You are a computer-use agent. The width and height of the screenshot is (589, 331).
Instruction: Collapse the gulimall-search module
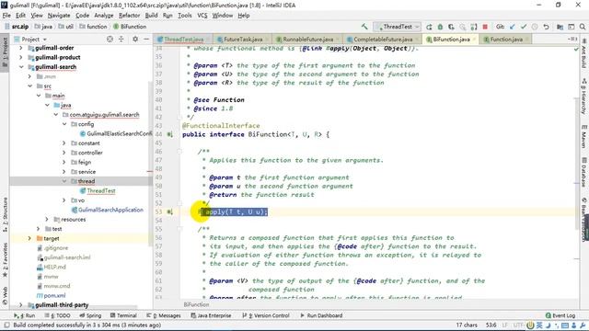click(21, 67)
